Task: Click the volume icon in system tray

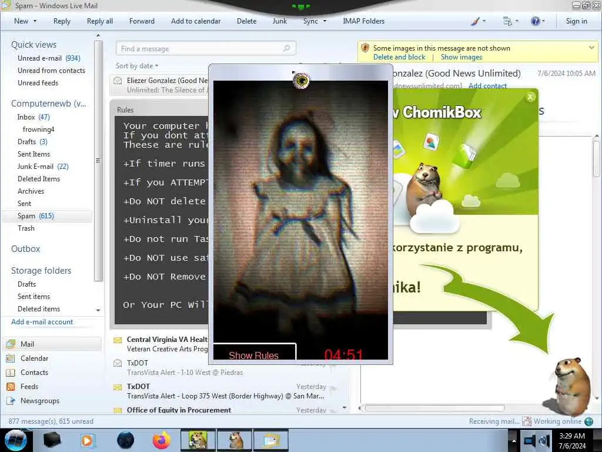Action: tap(544, 440)
